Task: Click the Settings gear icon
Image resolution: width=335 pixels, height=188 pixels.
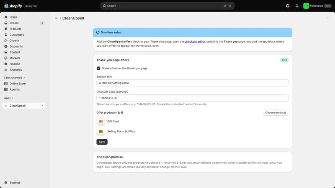Action: tap(6, 183)
